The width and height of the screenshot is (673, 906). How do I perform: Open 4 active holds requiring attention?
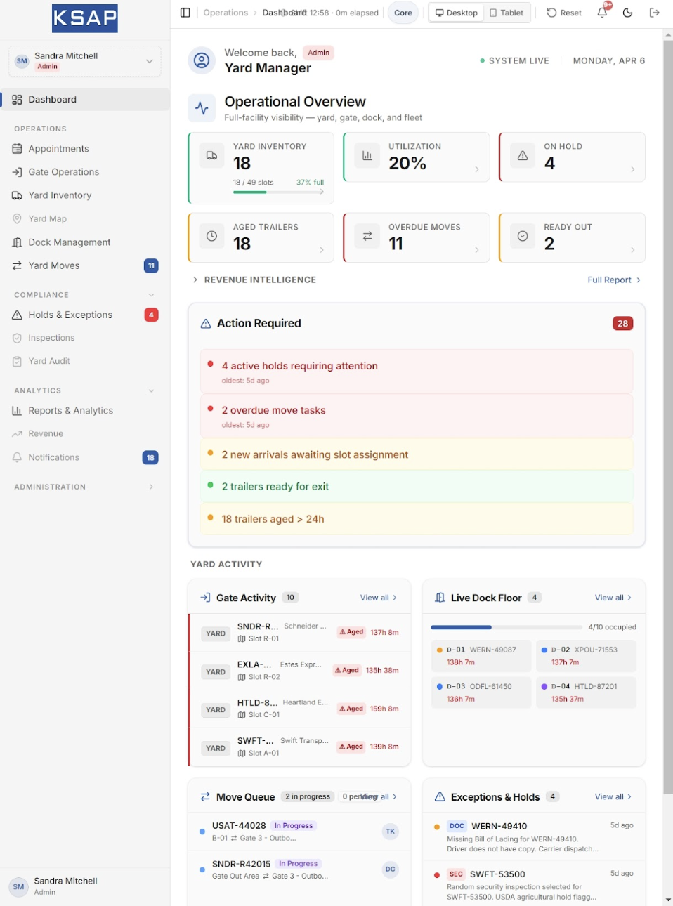[417, 372]
